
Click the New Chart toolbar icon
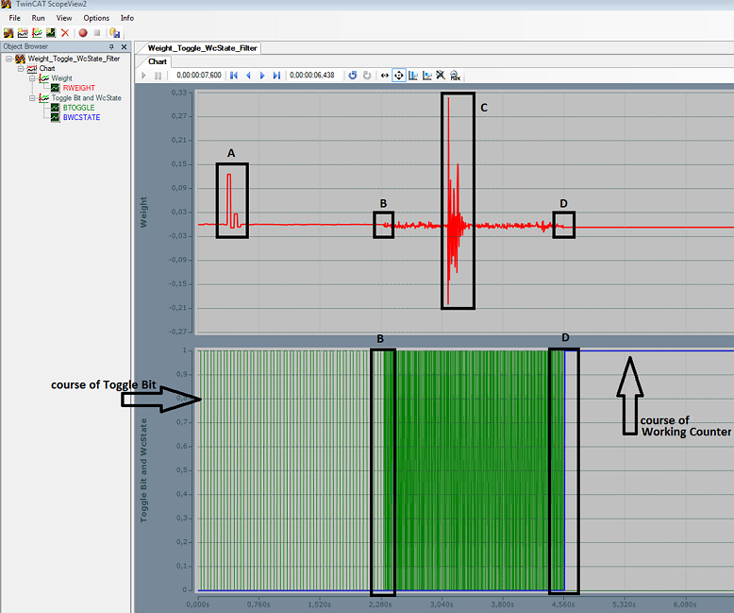(23, 33)
